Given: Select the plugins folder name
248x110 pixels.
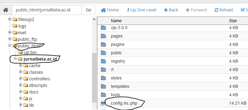Looking at the screenshot, I should (x=118, y=44).
